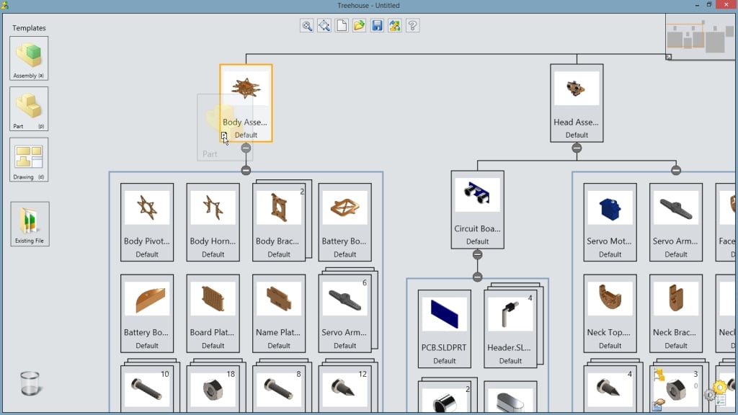738x415 pixels.
Task: Select the Servo Arm card under Head Assembly
Action: (x=676, y=222)
